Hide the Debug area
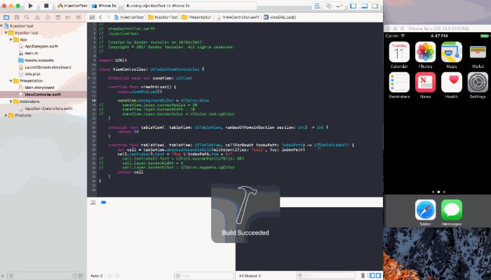Viewport: 491px width, 280px height. (364, 6)
